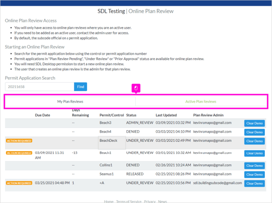272x203 pixels.
Task: Click the RELEASED status text
Action: click(x=135, y=174)
